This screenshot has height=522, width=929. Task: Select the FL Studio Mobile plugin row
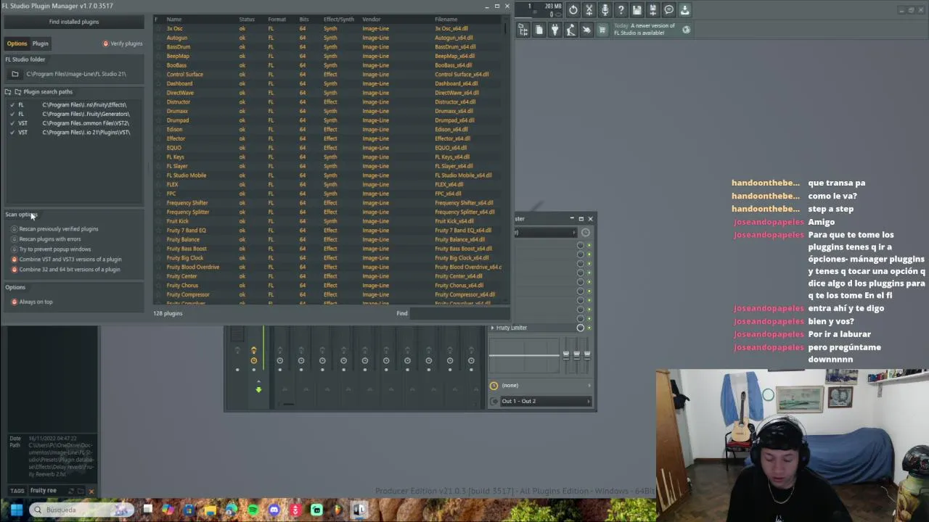[329, 175]
